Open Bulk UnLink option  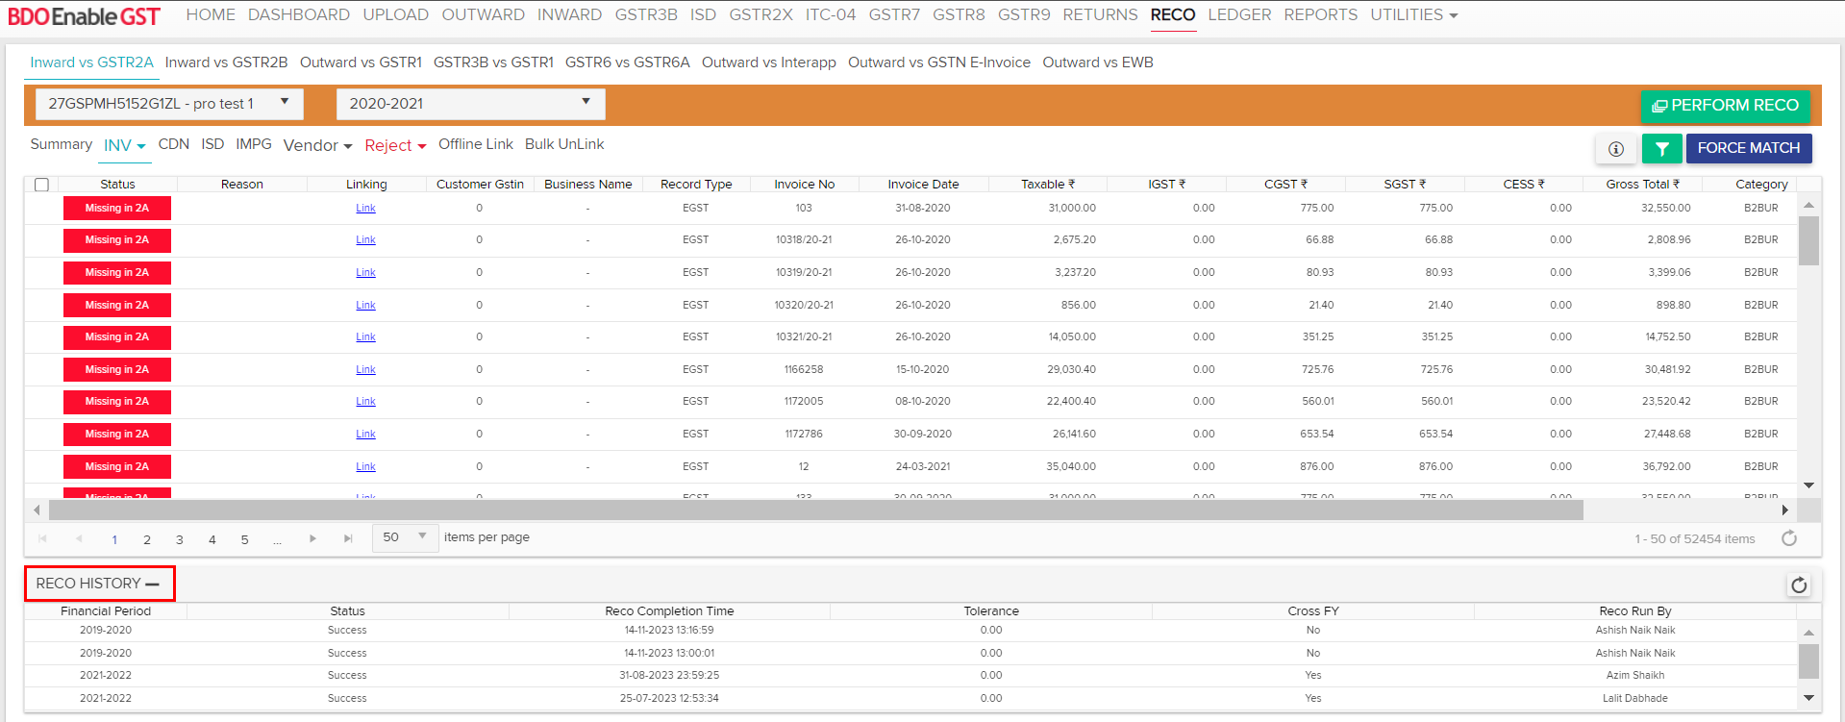coord(564,144)
